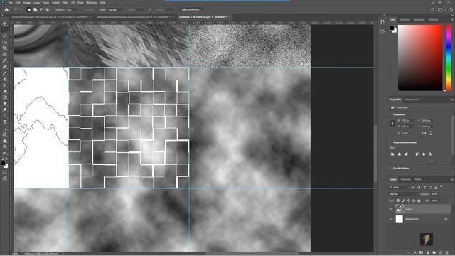Click foreground color swatch in toolbar

[x=3, y=164]
